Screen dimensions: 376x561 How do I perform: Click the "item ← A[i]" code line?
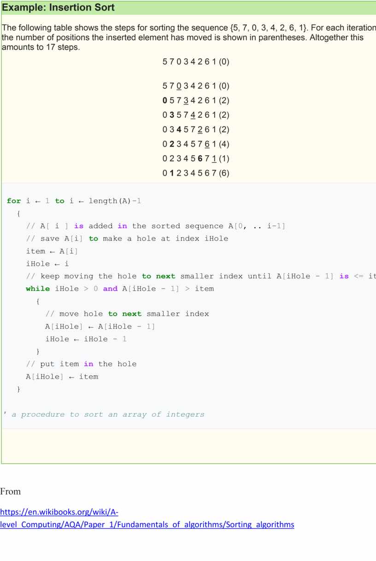pos(52,251)
